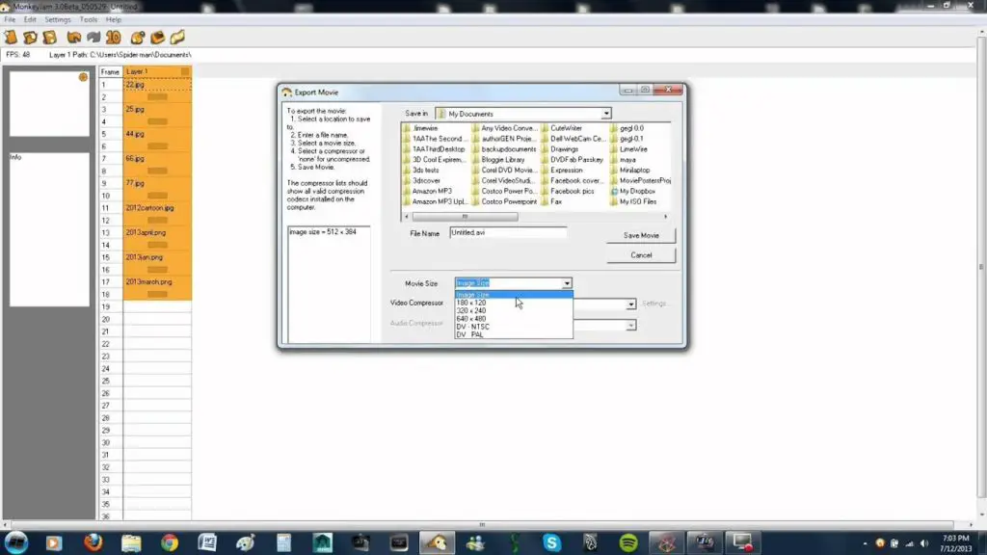Choose 640 x 480 from Movie Size list
987x555 pixels.
click(x=470, y=319)
